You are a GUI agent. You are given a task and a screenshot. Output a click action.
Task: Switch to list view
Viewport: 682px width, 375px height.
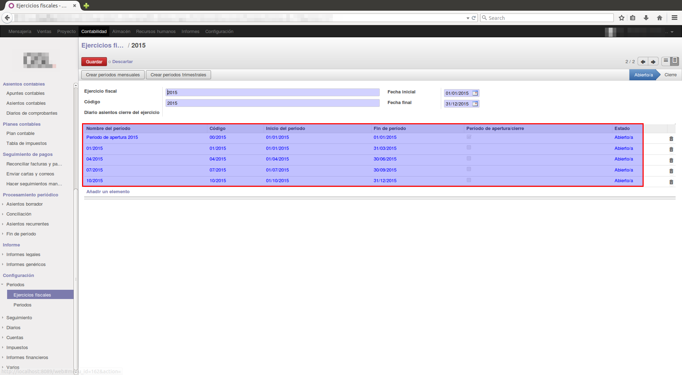point(666,61)
